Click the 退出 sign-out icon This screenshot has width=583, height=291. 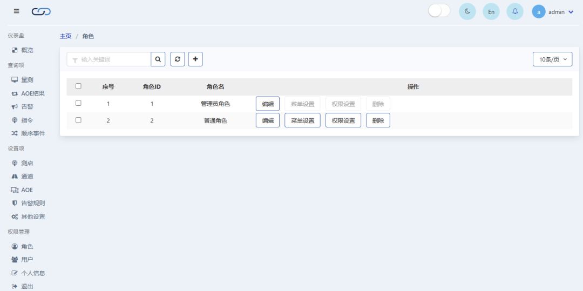click(15, 287)
